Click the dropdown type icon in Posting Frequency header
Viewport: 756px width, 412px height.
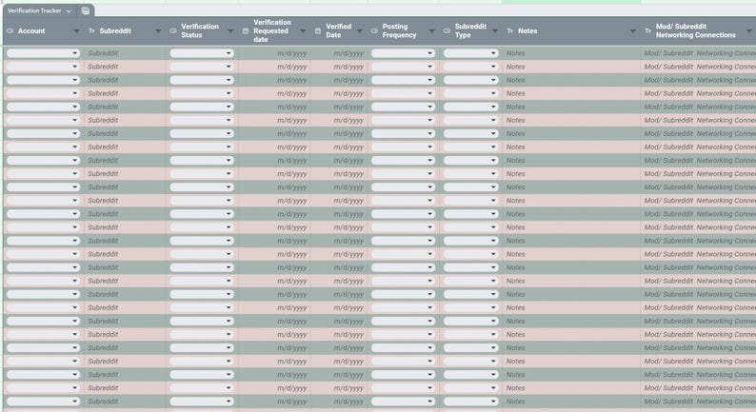[375, 31]
